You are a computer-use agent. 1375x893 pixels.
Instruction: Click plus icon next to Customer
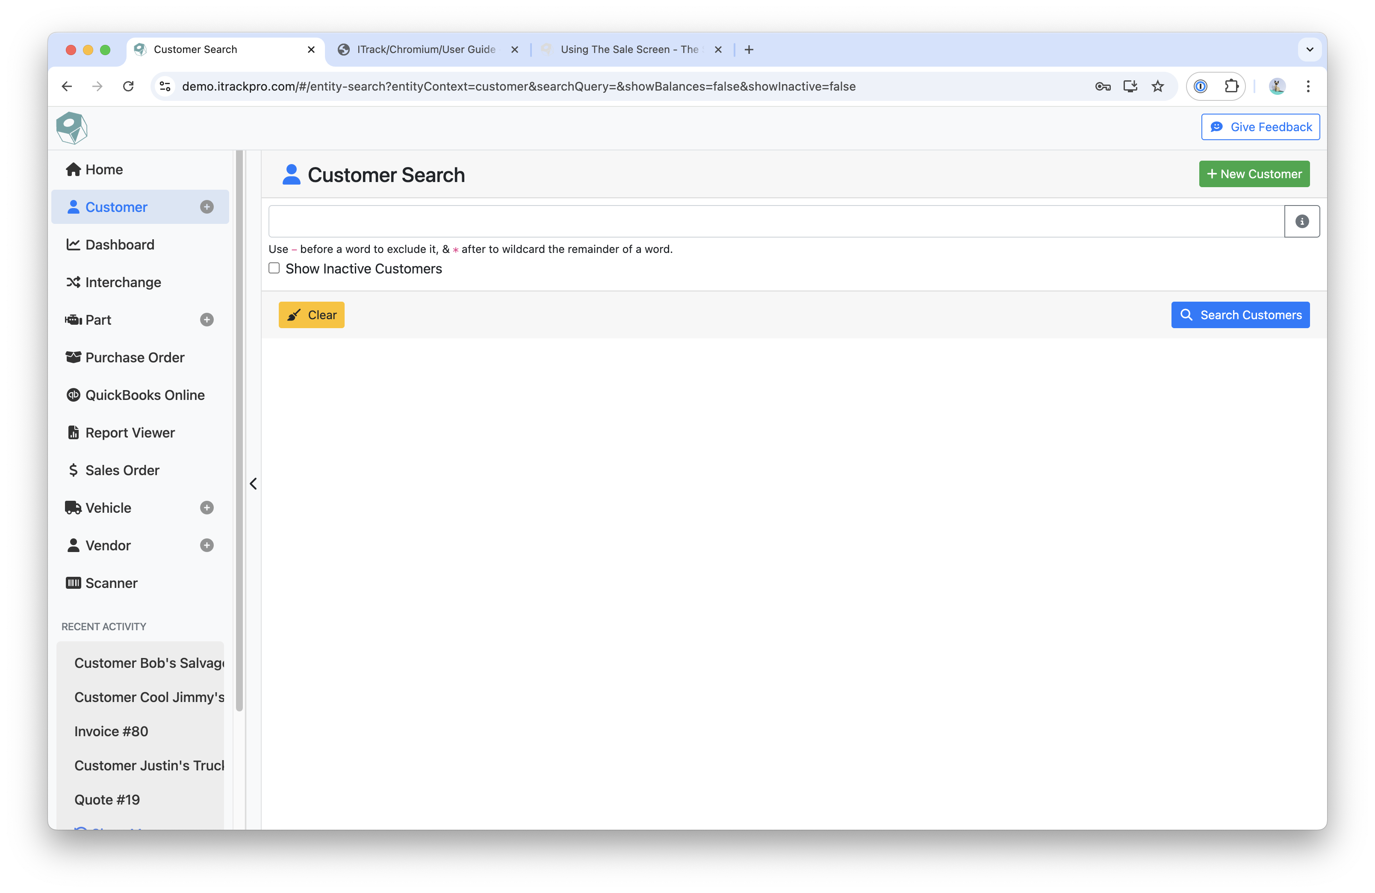point(207,207)
